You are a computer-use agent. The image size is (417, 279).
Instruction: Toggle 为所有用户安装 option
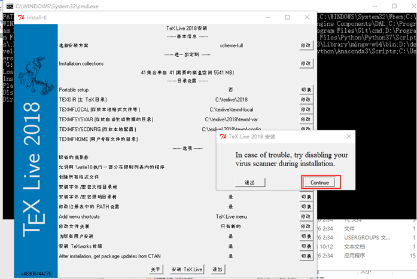point(306,236)
